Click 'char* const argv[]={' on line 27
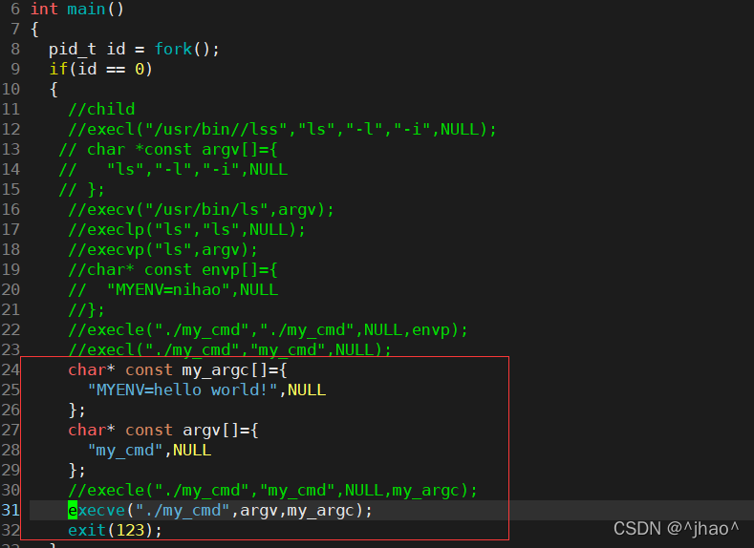Viewport: 754px width, 548px height. click(163, 430)
